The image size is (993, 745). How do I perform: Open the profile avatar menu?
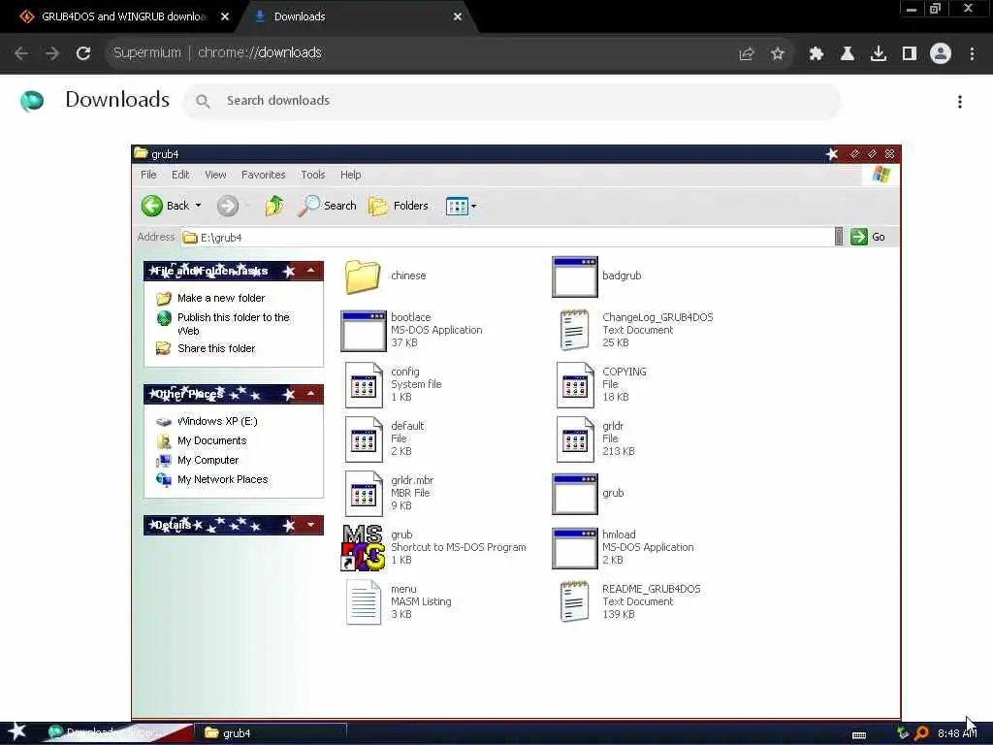pyautogui.click(x=941, y=53)
